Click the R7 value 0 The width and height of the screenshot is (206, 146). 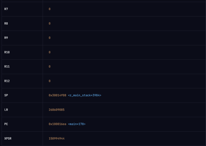49,9
